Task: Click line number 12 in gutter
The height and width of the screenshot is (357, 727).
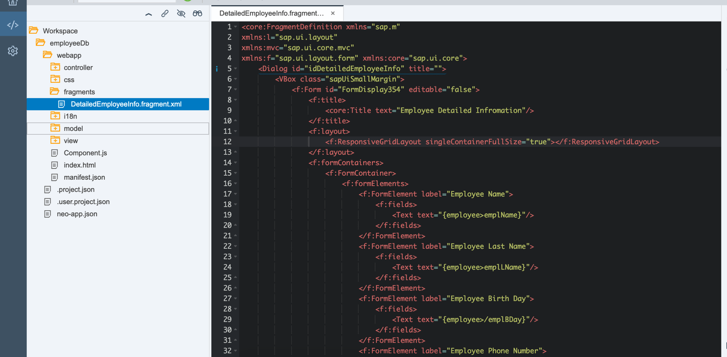Action: pyautogui.click(x=227, y=142)
